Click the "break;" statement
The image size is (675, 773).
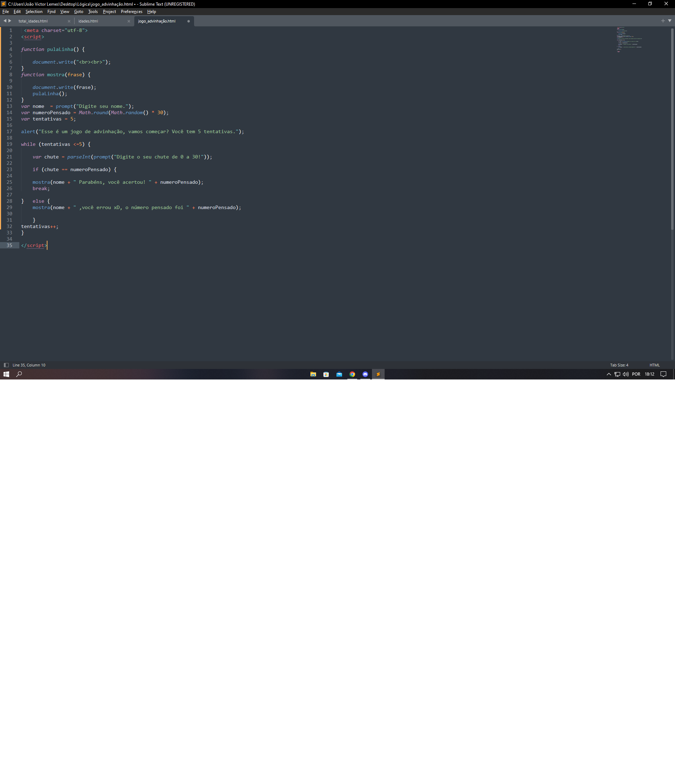41,189
